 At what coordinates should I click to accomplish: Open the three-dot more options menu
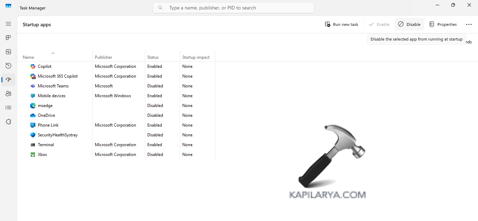tap(469, 24)
